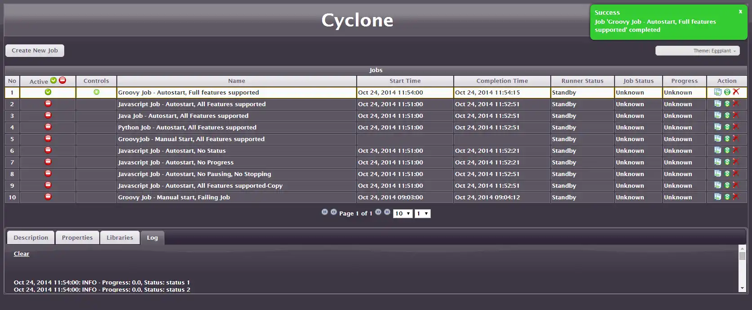Click green action icon for job number 10
752x310 pixels.
[x=727, y=197]
